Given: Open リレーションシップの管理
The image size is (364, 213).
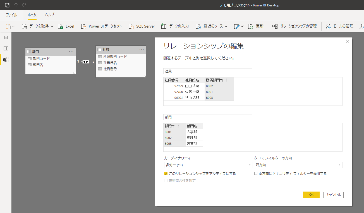Looking at the screenshot, I should (x=294, y=26).
